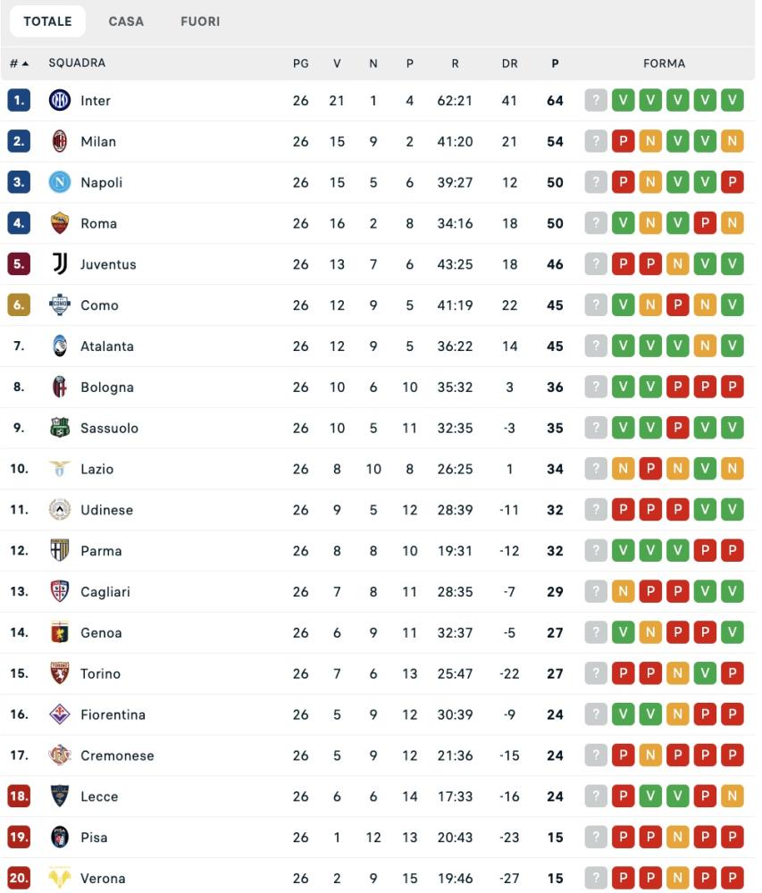Select the TOTALE standings tab
Image resolution: width=762 pixels, height=893 pixels.
(x=47, y=21)
